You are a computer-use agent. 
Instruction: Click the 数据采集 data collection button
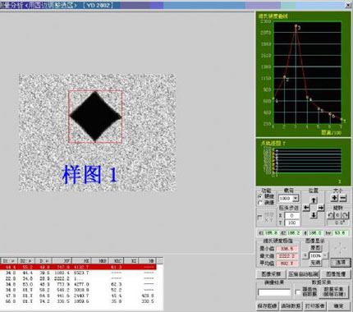[335, 291]
